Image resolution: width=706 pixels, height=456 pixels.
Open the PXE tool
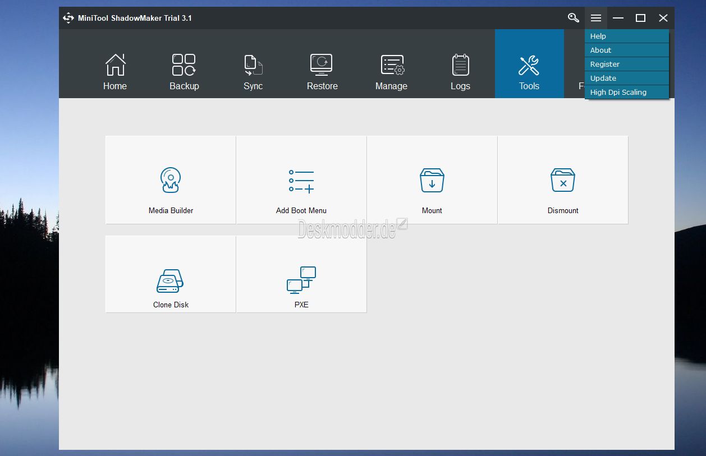pyautogui.click(x=301, y=274)
